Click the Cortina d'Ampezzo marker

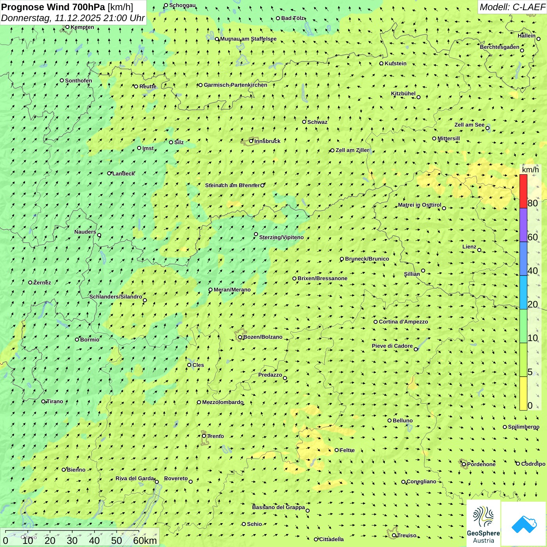pos(375,322)
